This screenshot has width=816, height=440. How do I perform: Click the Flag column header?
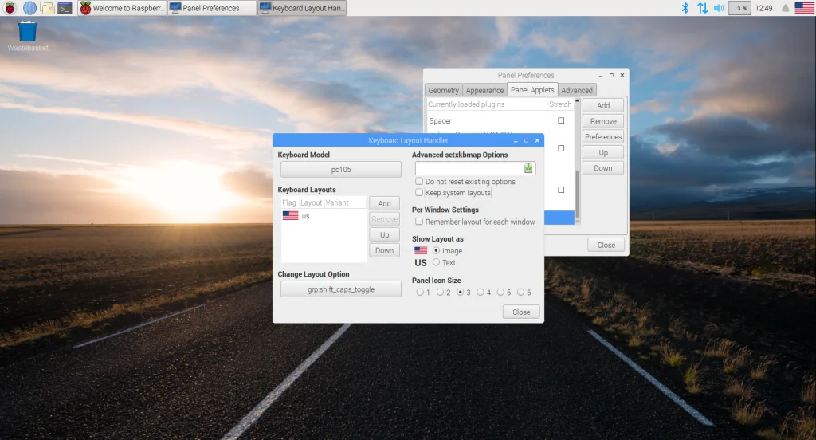coord(289,202)
